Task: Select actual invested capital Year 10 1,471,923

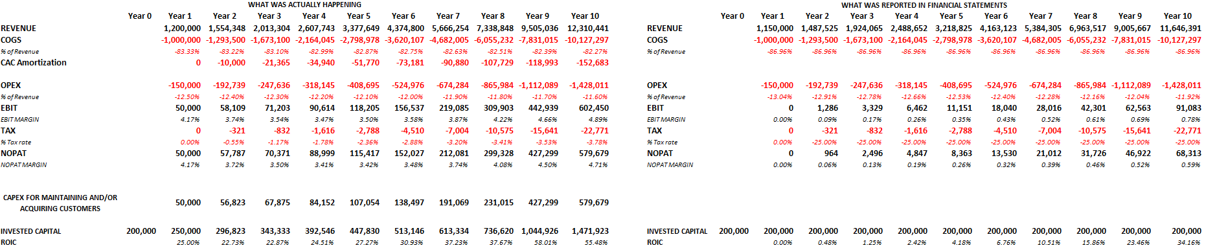Action: [590, 231]
